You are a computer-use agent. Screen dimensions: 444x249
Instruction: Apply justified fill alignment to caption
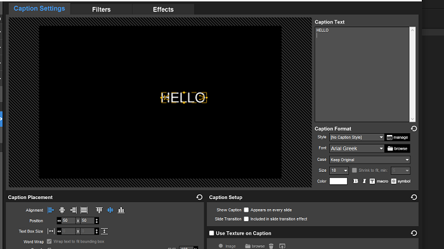84,210
